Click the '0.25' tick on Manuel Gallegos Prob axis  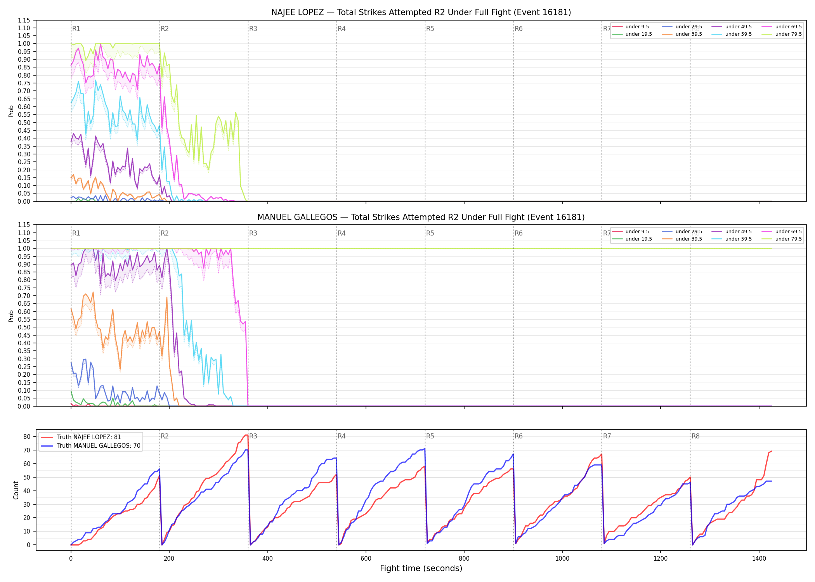[24, 367]
